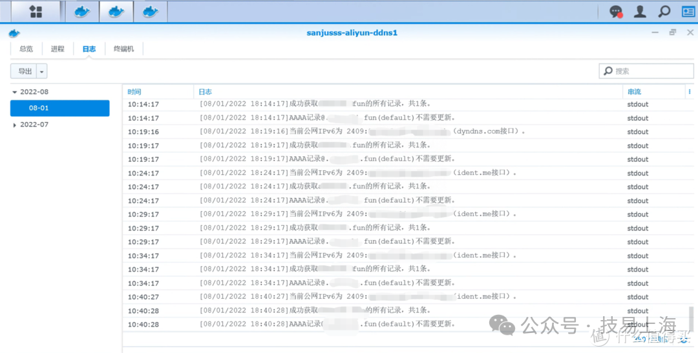Open the 终端机 tab
This screenshot has width=698, height=353.
click(x=123, y=49)
